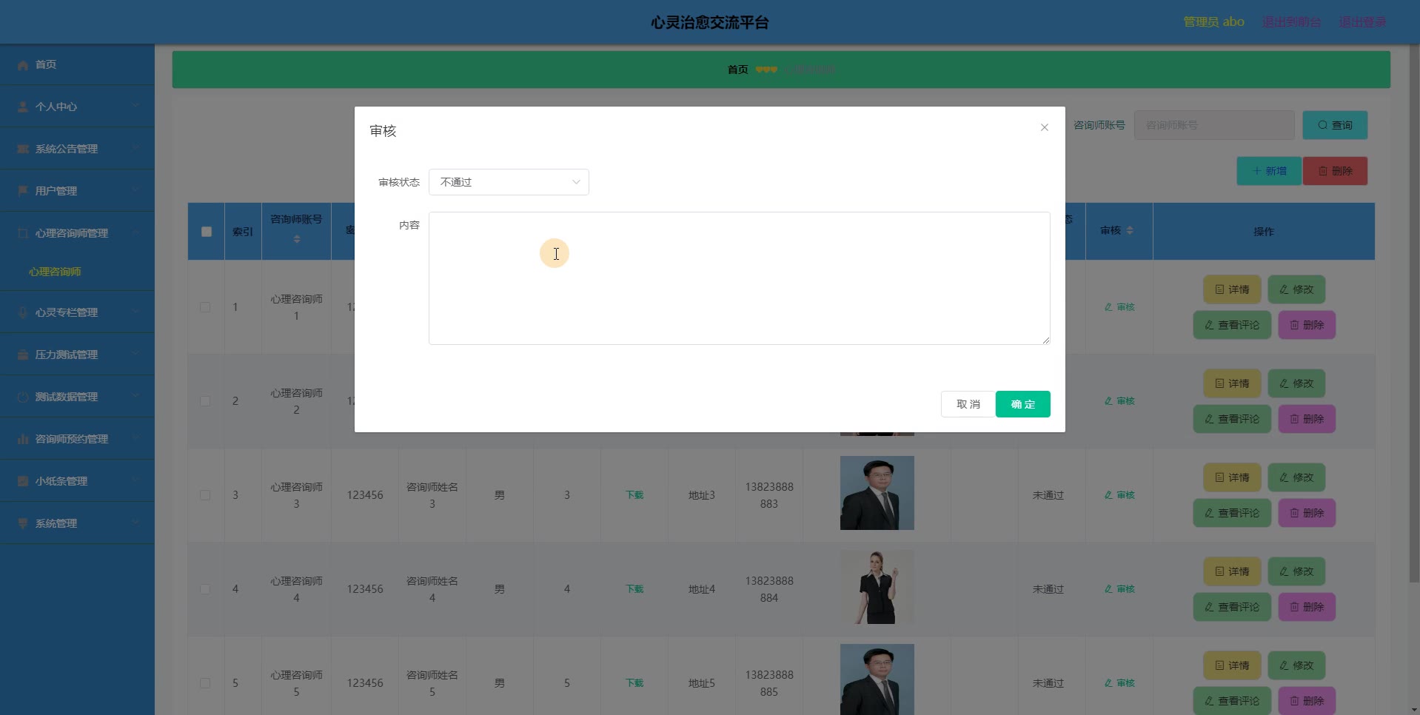Click the page's vertical scrollbar
Screen dimensions: 1420x715
(1414, 315)
